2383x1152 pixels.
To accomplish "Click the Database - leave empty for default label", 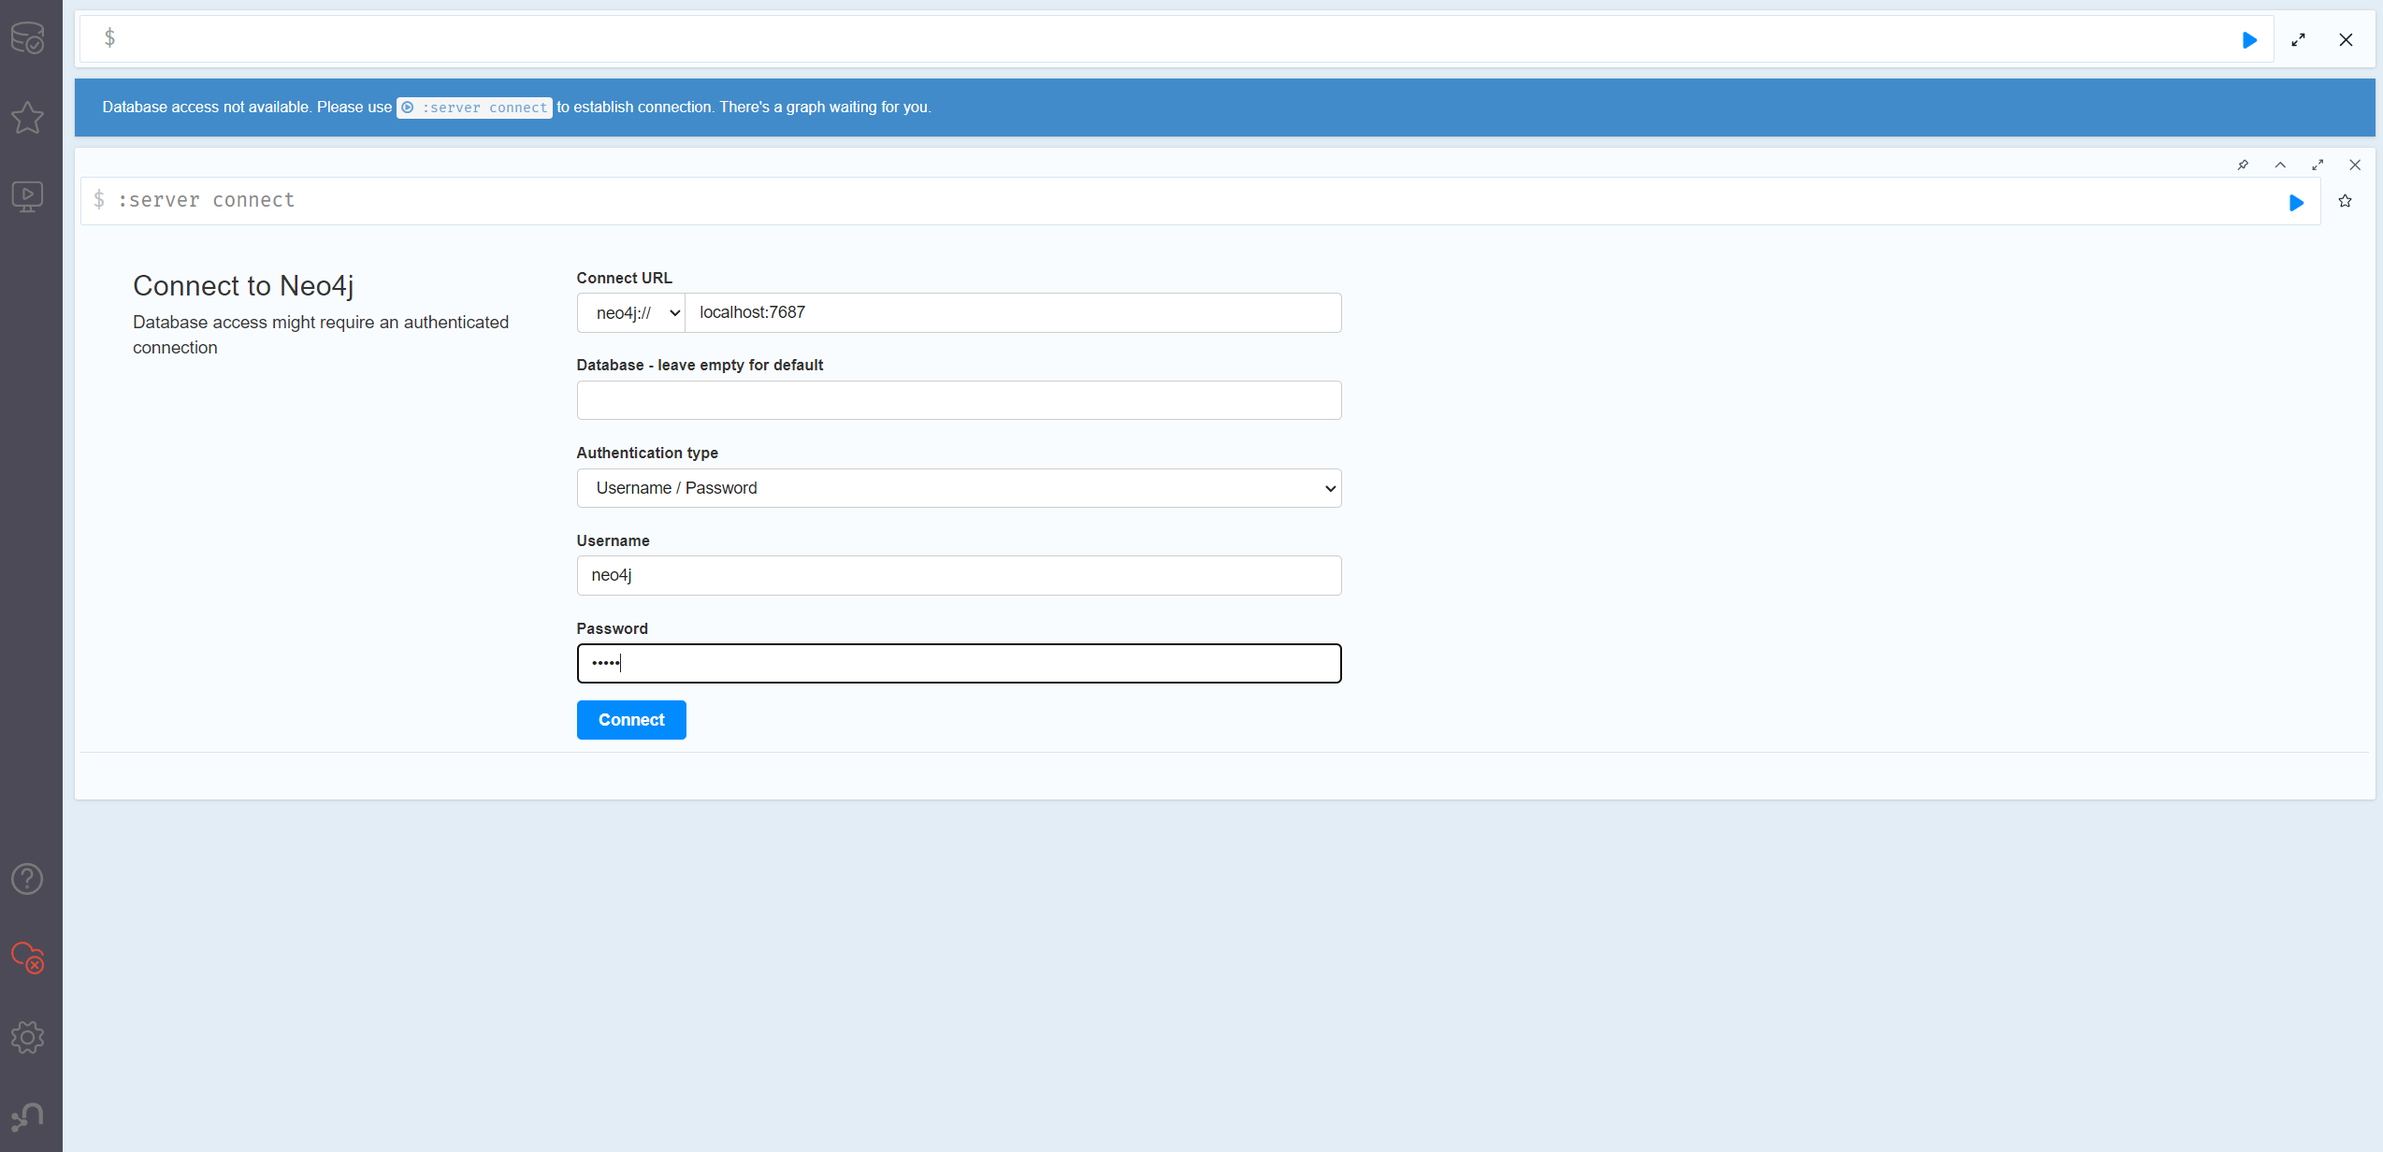I will click(x=700, y=366).
